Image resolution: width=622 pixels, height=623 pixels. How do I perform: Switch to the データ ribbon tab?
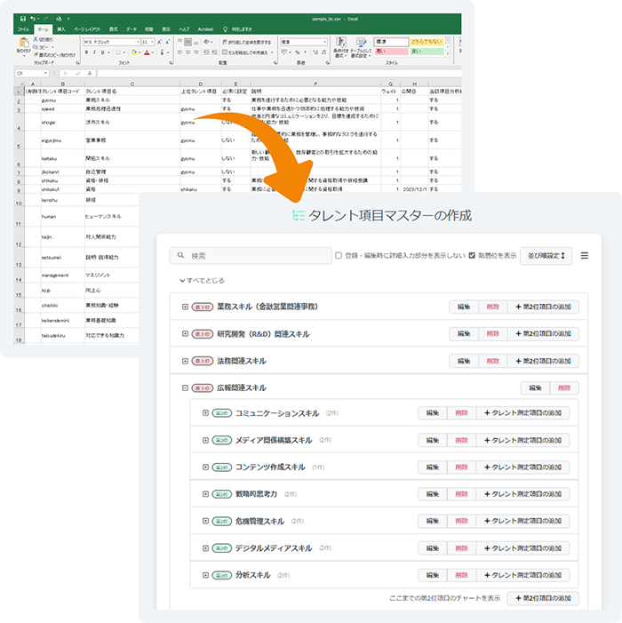pos(132,29)
